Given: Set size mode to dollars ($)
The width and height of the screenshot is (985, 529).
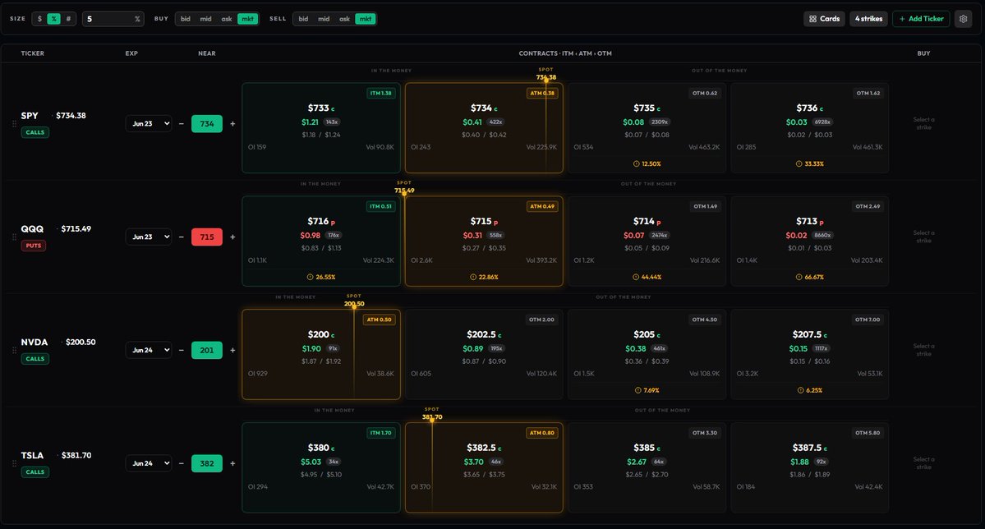Looking at the screenshot, I should pos(39,19).
